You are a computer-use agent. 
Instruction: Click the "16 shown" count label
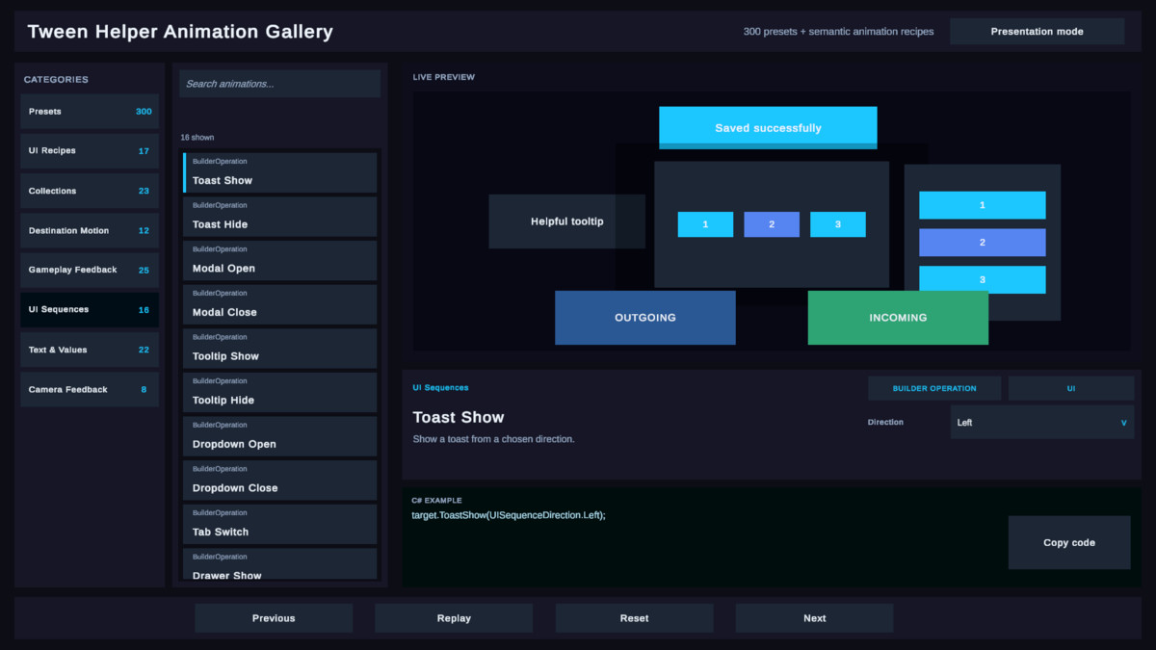click(197, 138)
